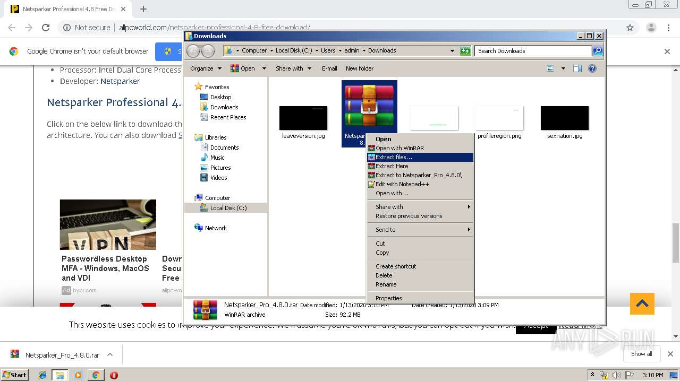Click the orange scroll-to-top button
The width and height of the screenshot is (680, 382).
[642, 303]
